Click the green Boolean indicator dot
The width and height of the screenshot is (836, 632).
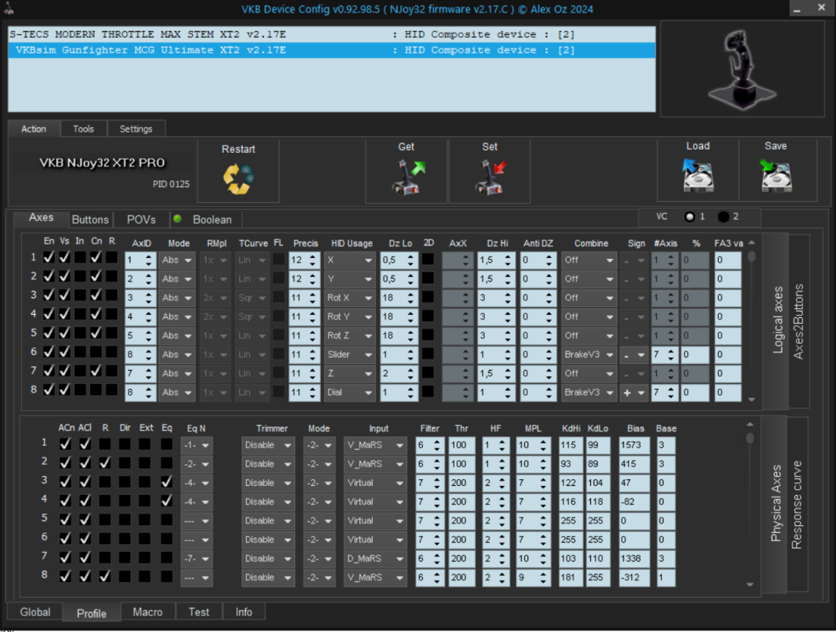(177, 219)
